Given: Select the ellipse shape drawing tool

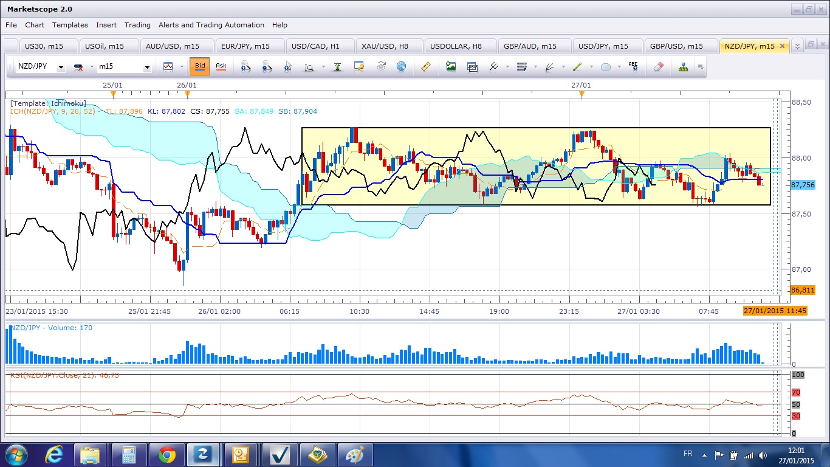Looking at the screenshot, I should (x=606, y=67).
